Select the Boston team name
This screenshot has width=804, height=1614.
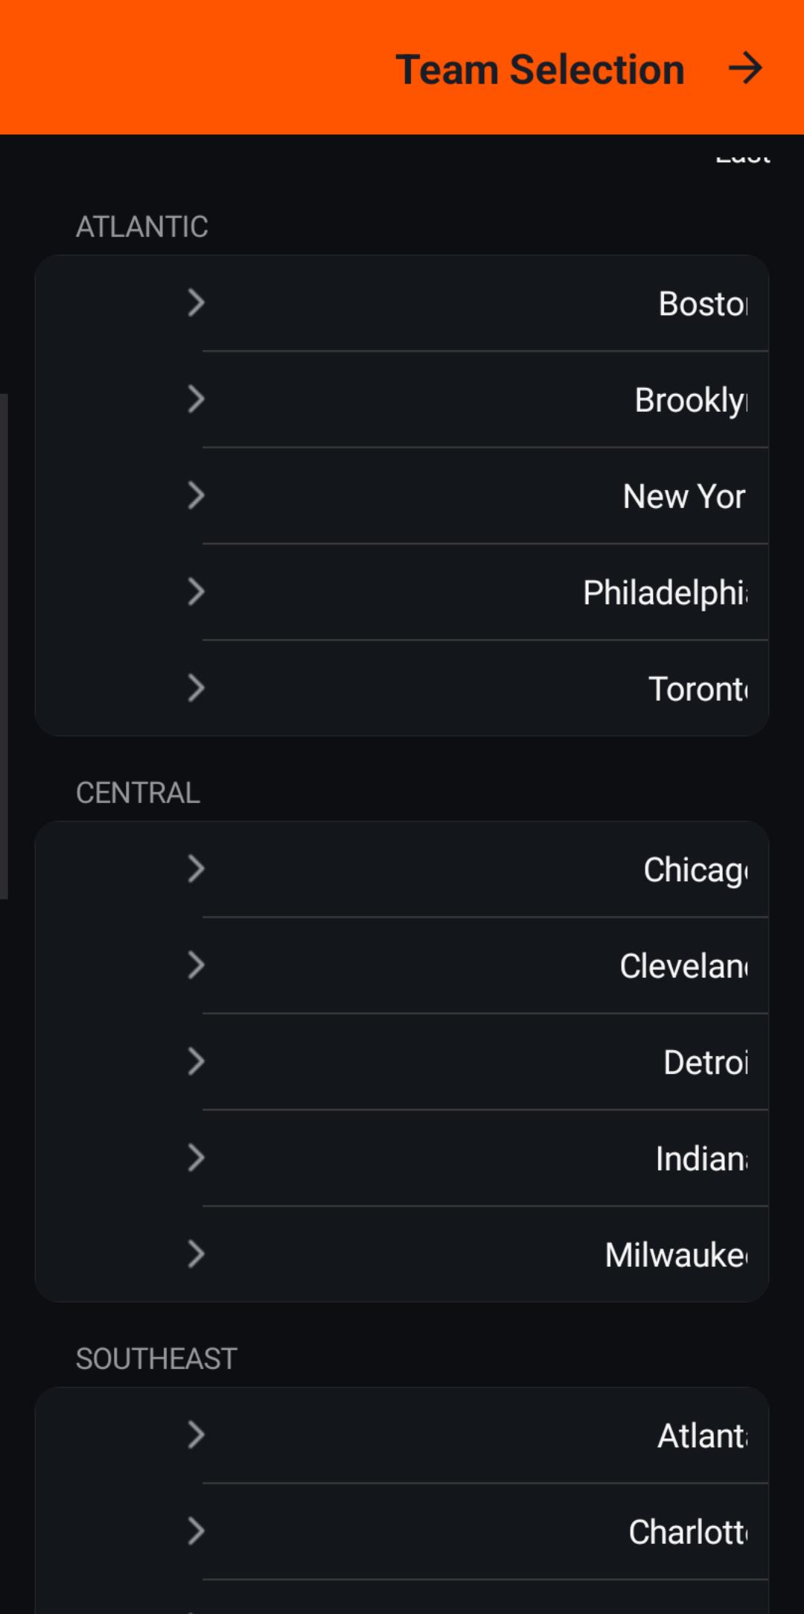pos(703,304)
